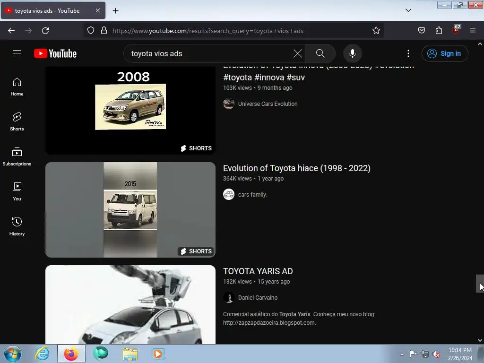The width and height of the screenshot is (484, 363).
Task: Click the zapzapdazoeira.blogspot.com description text
Action: pos(269,323)
